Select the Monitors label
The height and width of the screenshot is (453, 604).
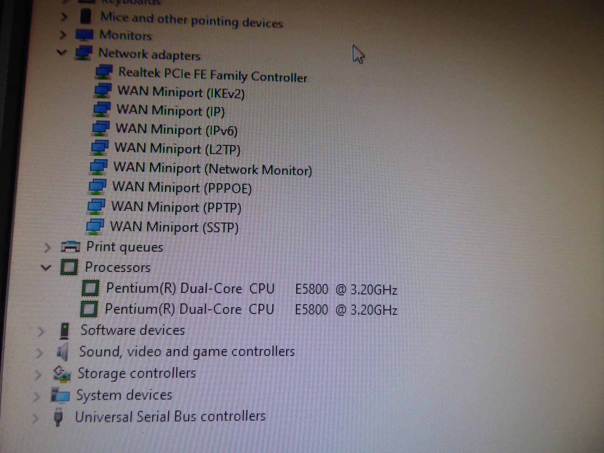pyautogui.click(x=125, y=35)
